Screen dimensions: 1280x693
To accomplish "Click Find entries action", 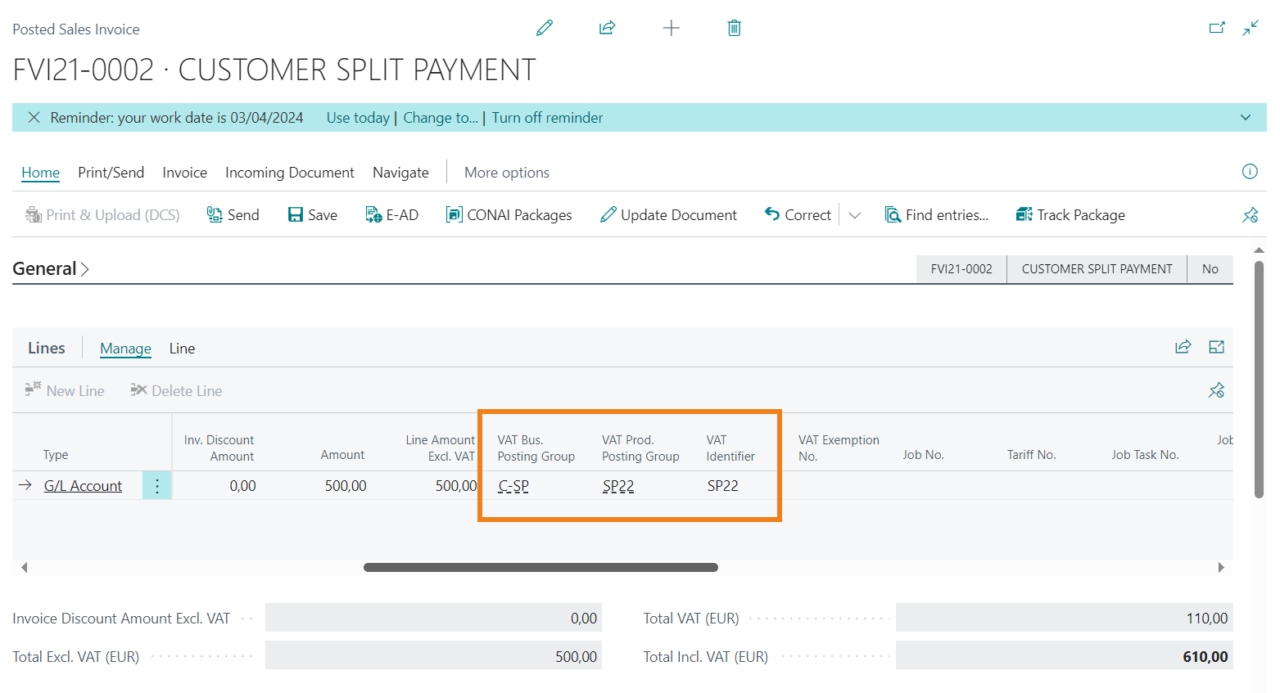I will pyautogui.click(x=937, y=215).
